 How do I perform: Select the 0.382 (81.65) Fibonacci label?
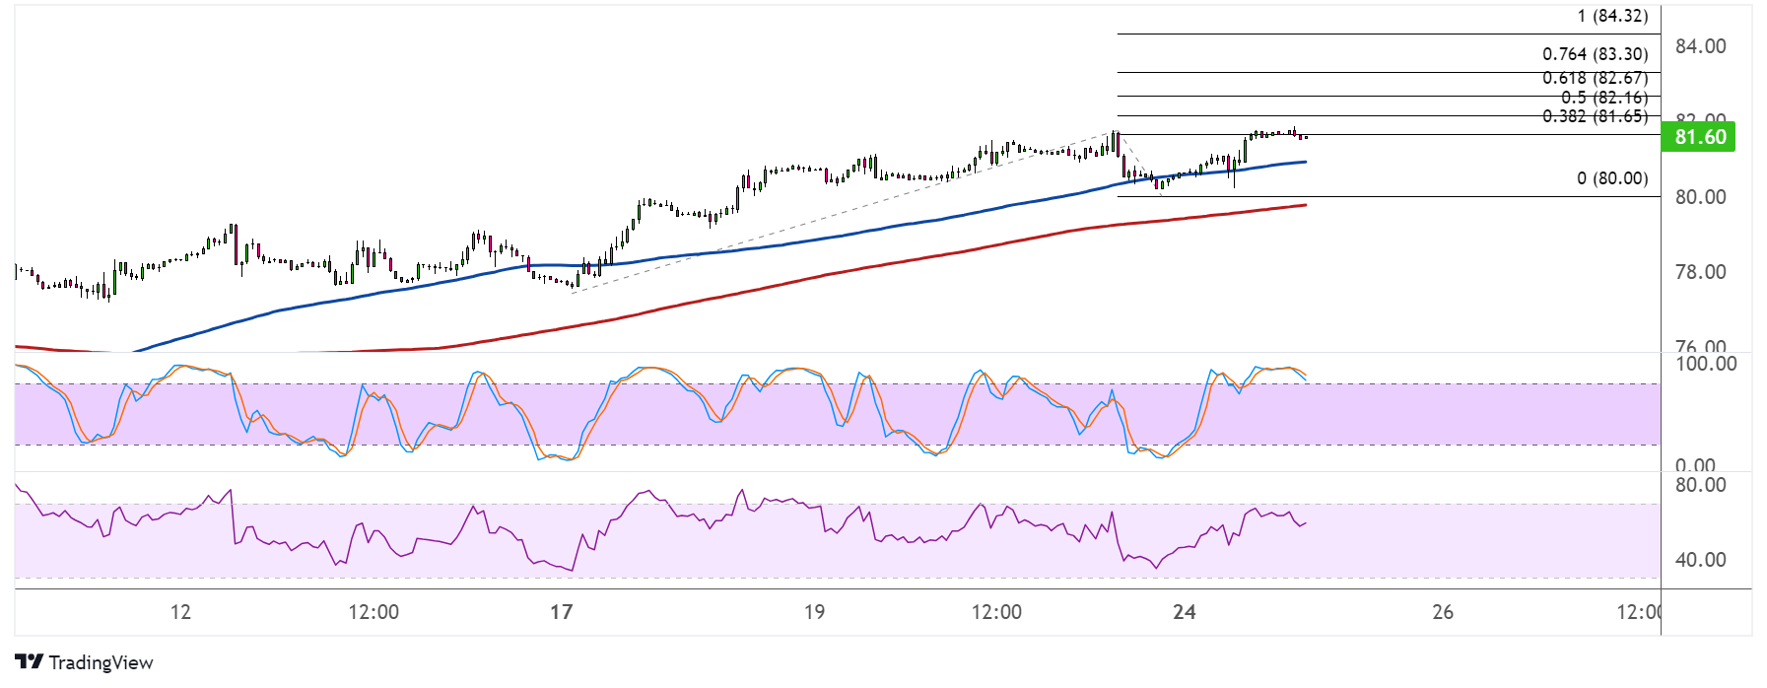point(1596,116)
